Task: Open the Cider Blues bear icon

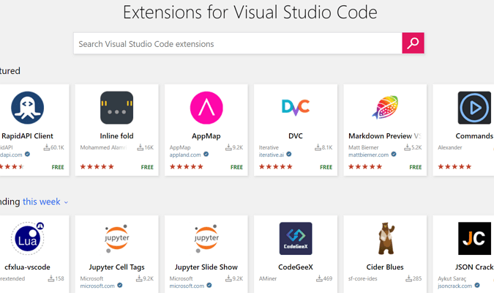Action: click(x=386, y=239)
